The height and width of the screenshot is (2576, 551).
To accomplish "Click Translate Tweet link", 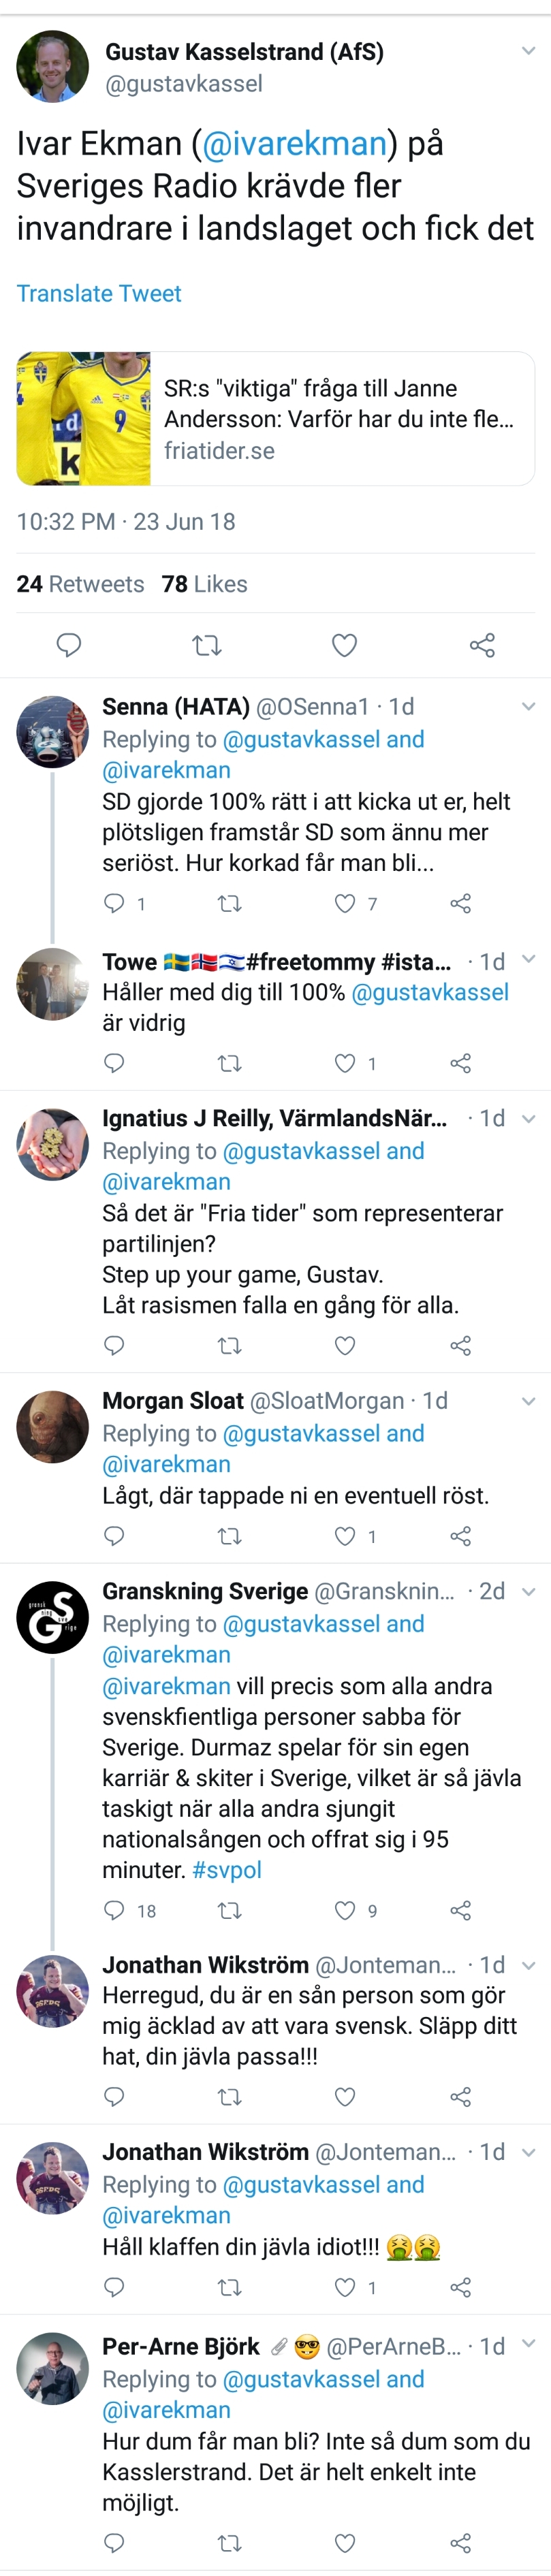I will [99, 293].
